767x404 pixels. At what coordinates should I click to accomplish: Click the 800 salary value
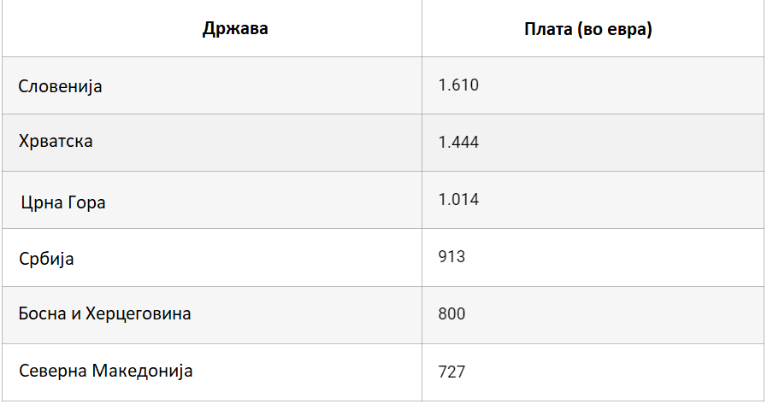point(451,313)
